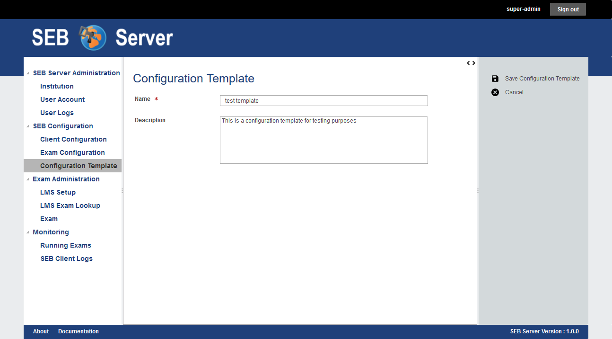The width and height of the screenshot is (612, 339).
Task: Click the left sidebar resize handle
Action: pos(122,191)
